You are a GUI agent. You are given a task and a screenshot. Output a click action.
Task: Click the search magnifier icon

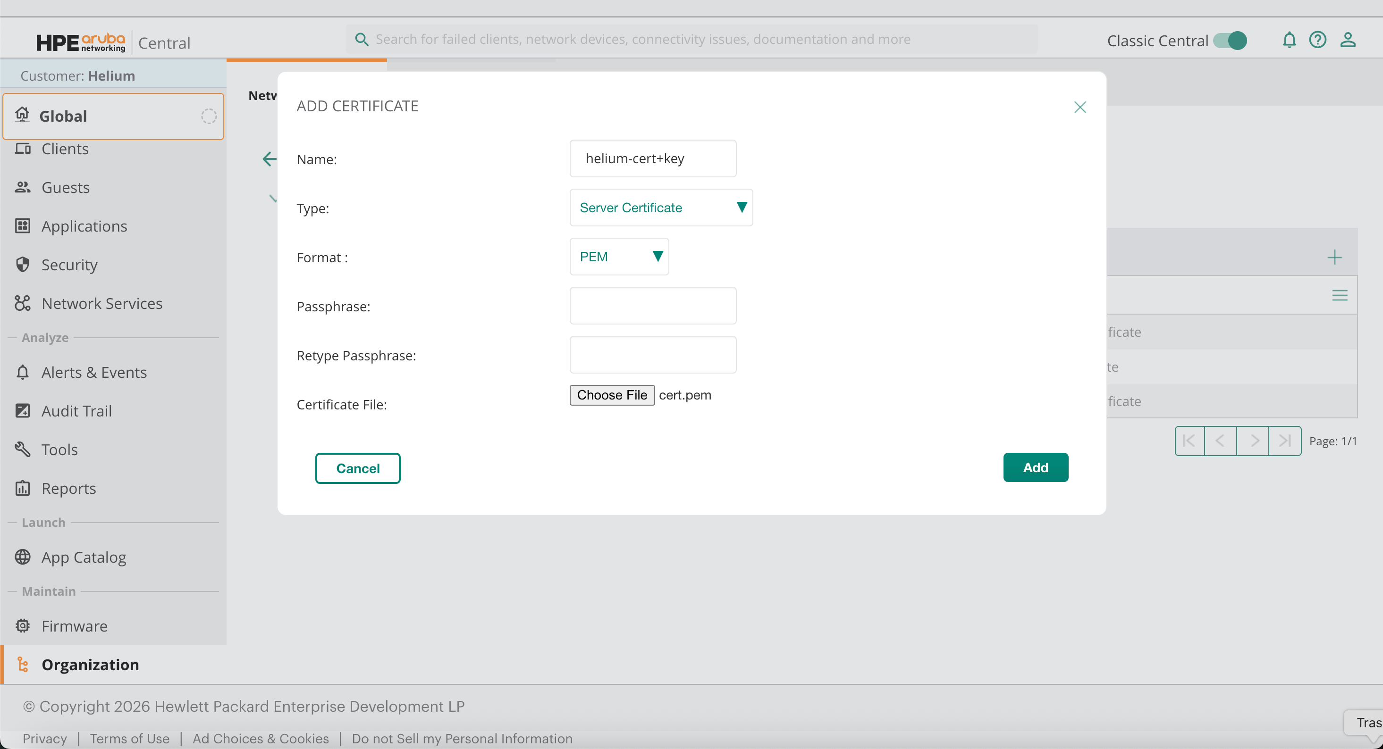(x=361, y=39)
